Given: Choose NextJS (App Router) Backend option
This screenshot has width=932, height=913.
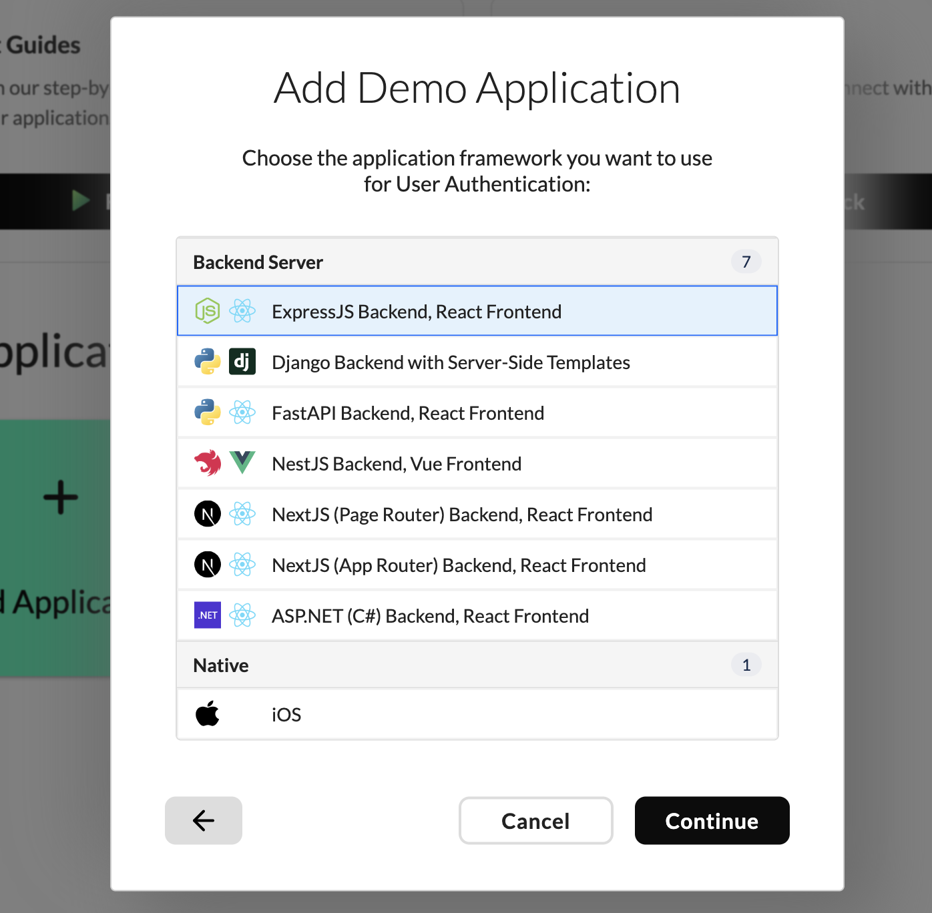Looking at the screenshot, I should coord(477,565).
